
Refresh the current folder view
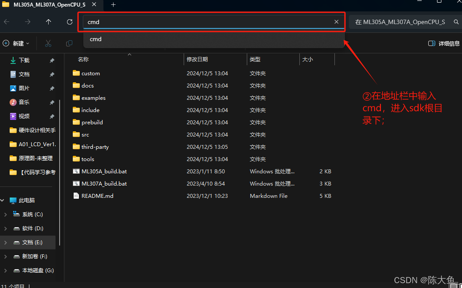(x=69, y=21)
